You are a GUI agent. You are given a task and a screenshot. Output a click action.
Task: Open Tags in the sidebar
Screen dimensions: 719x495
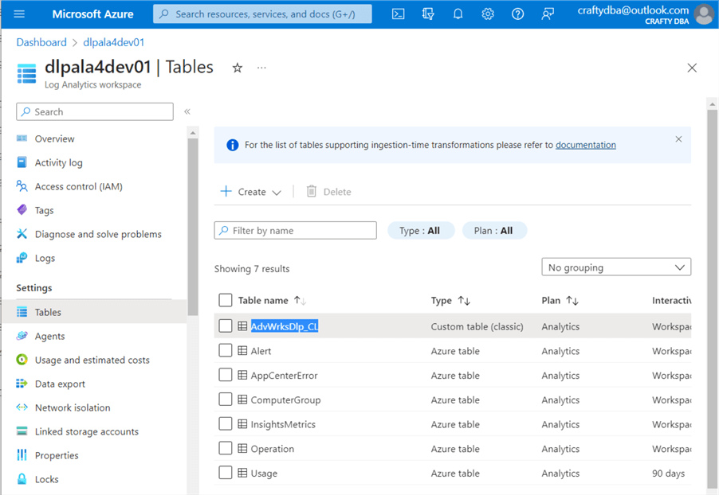click(x=44, y=210)
